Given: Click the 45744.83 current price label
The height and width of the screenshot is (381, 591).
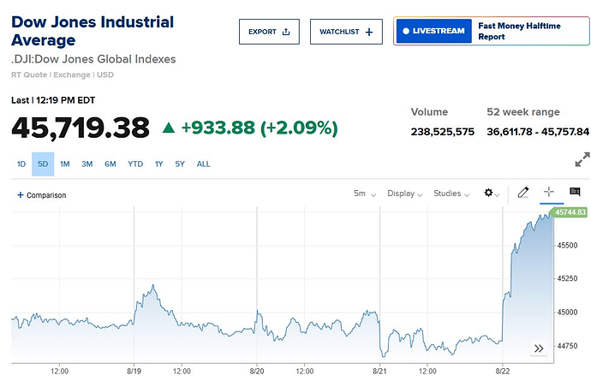Looking at the screenshot, I should (x=570, y=212).
